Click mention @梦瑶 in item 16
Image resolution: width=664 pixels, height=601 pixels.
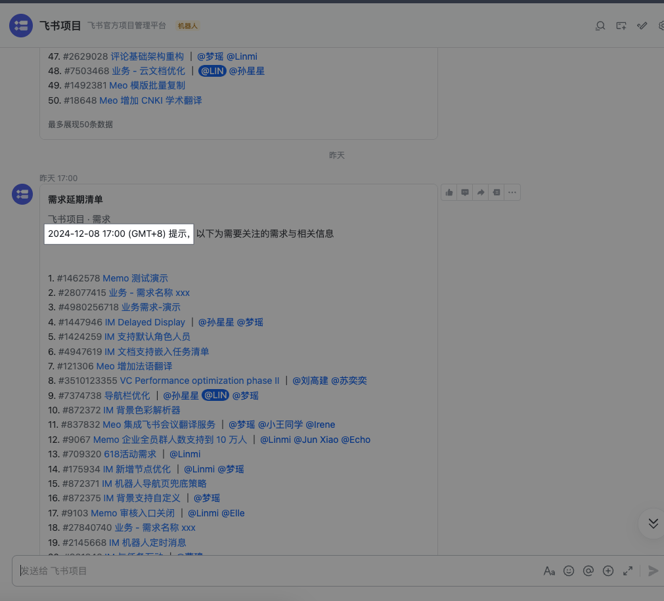click(x=207, y=498)
